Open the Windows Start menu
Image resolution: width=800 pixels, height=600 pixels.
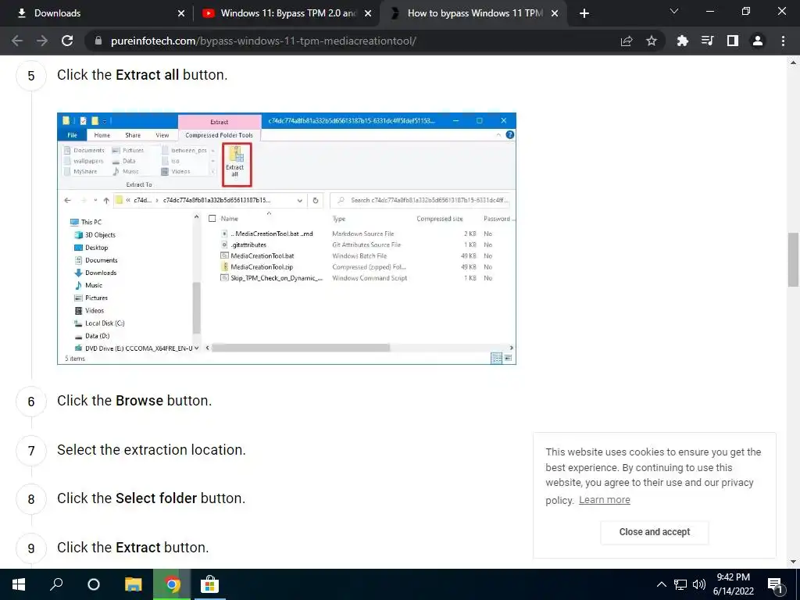tap(19, 584)
